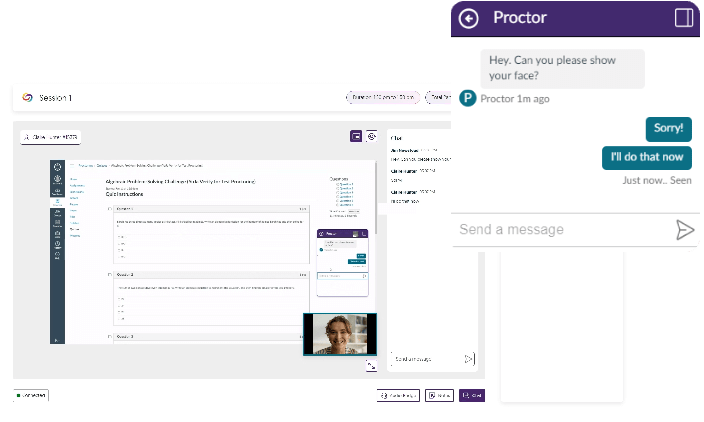
Task: Click the send arrow in Proctor chat
Action: coord(684,230)
